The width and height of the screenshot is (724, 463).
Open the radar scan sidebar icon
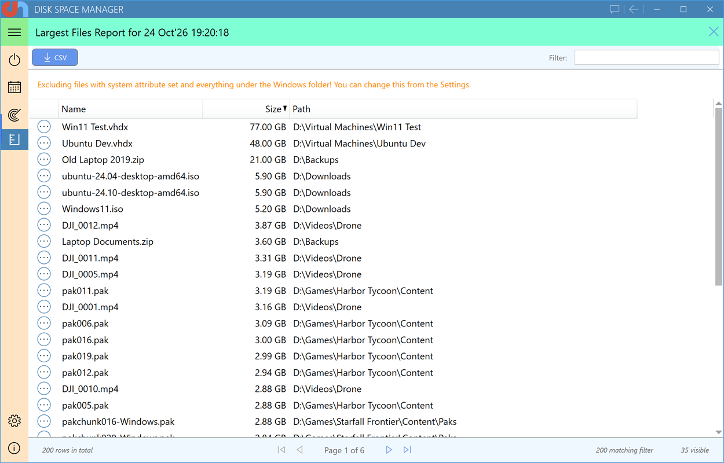pos(14,115)
